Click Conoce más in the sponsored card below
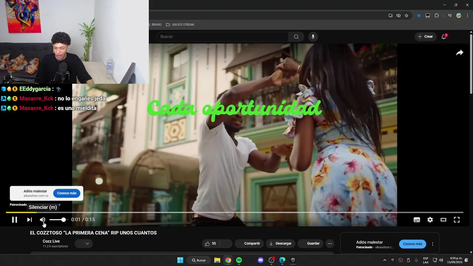This screenshot has width=473, height=266. [412, 244]
